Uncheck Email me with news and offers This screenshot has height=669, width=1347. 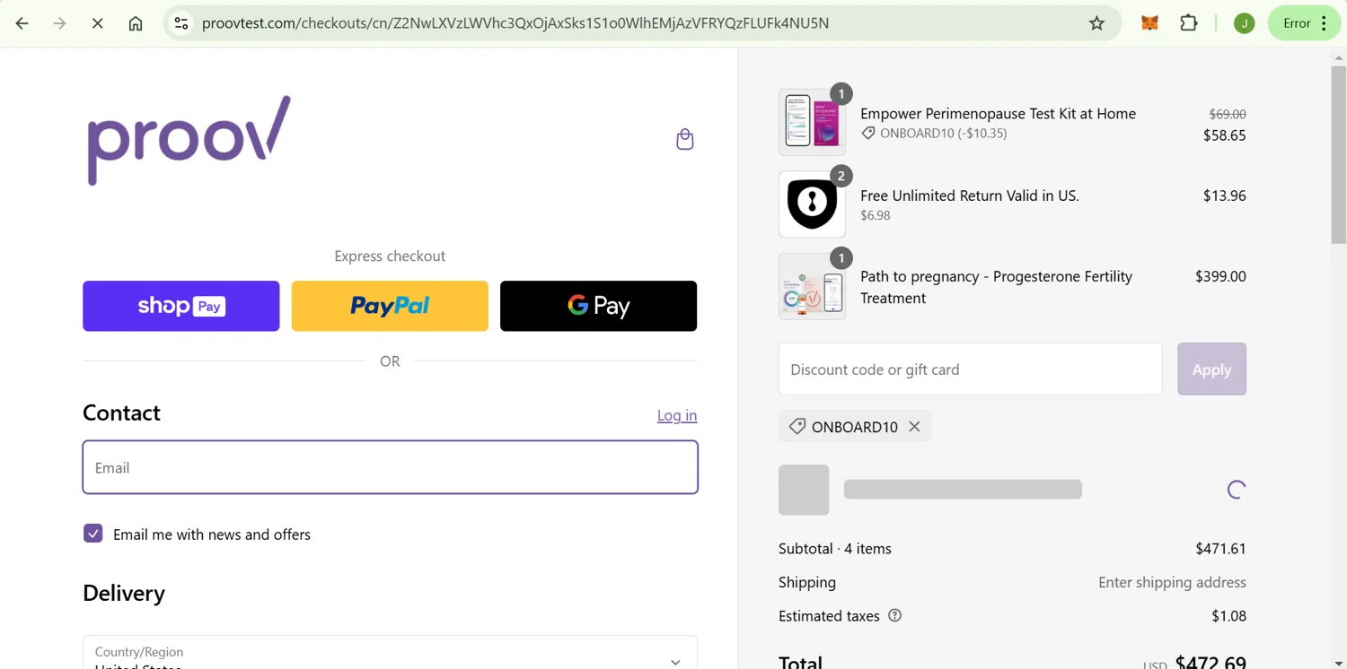coord(93,534)
